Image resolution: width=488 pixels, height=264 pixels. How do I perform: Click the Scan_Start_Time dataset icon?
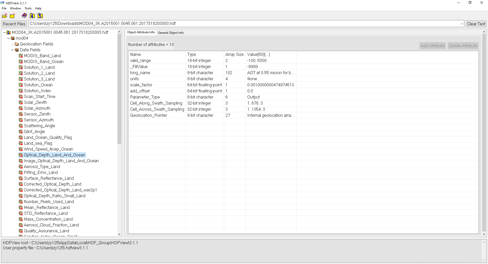point(21,96)
